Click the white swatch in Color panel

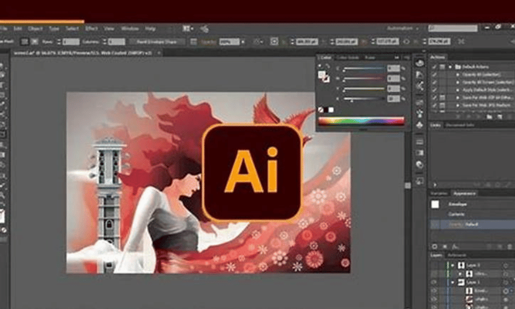point(331,109)
